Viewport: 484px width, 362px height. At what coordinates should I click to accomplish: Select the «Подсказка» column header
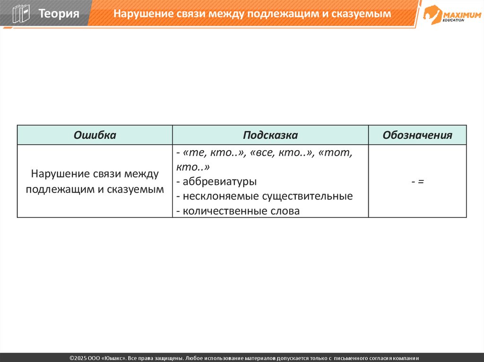coord(270,135)
